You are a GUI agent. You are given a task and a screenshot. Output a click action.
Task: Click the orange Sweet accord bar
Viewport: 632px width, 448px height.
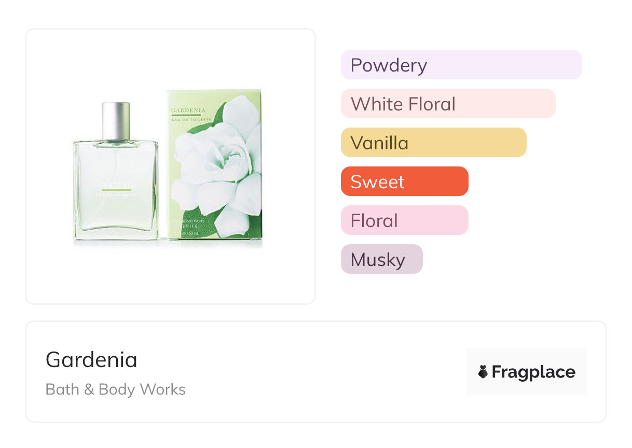click(404, 181)
